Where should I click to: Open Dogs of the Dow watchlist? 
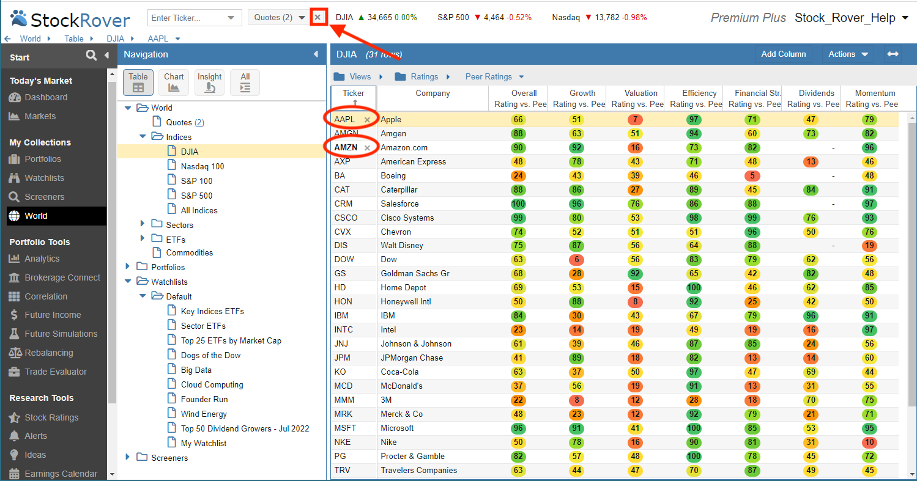[210, 355]
